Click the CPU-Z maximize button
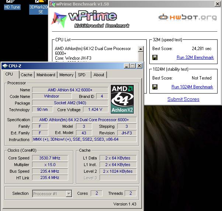This screenshot has height=211, width=222. point(133,66)
